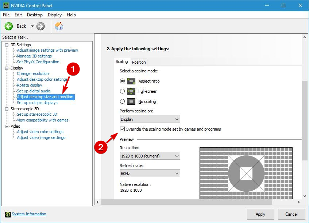
Task: Click the scroll up arrow
Action: (x=305, y=37)
